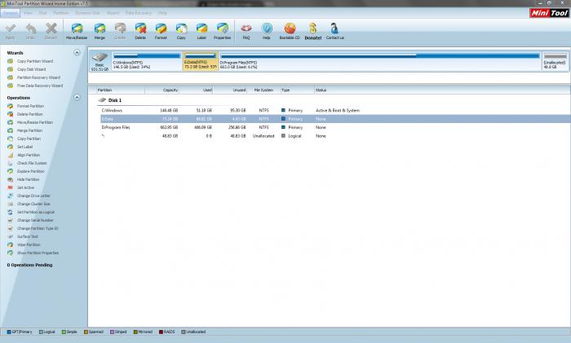
Task: Open the View menu
Action: [x=28, y=13]
